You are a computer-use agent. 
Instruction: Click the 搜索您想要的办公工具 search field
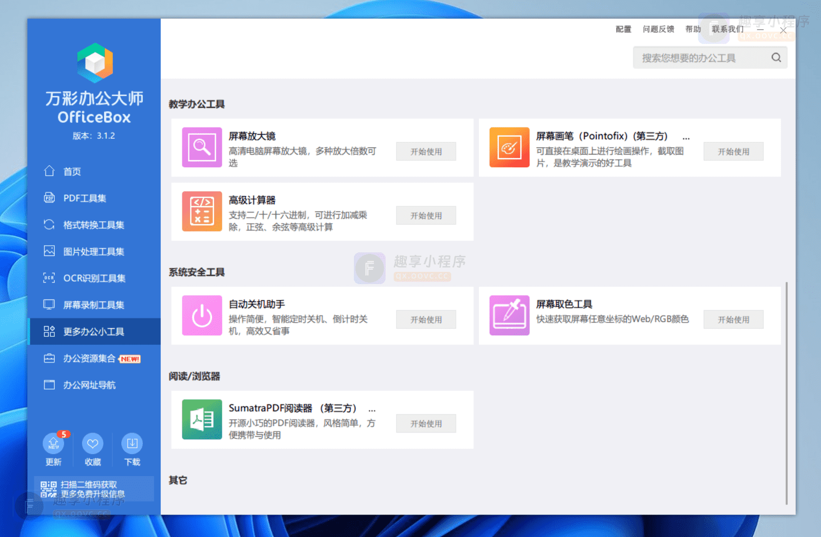click(710, 57)
